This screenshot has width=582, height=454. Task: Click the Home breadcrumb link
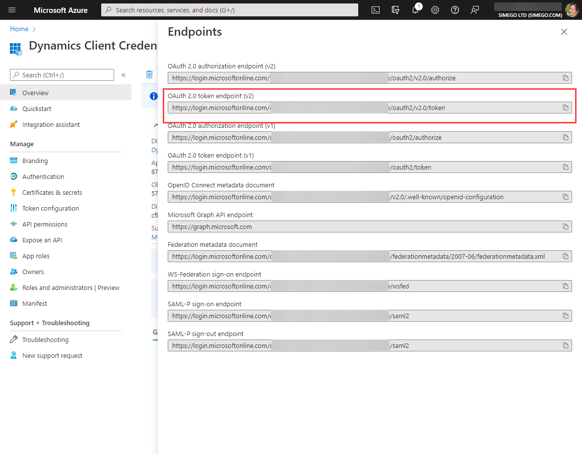[19, 29]
